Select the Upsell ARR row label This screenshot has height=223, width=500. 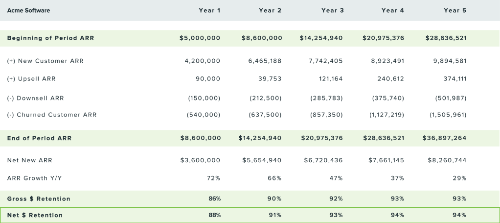point(35,79)
